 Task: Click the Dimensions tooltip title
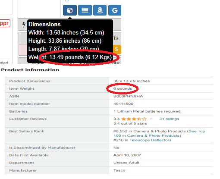(x=44, y=24)
